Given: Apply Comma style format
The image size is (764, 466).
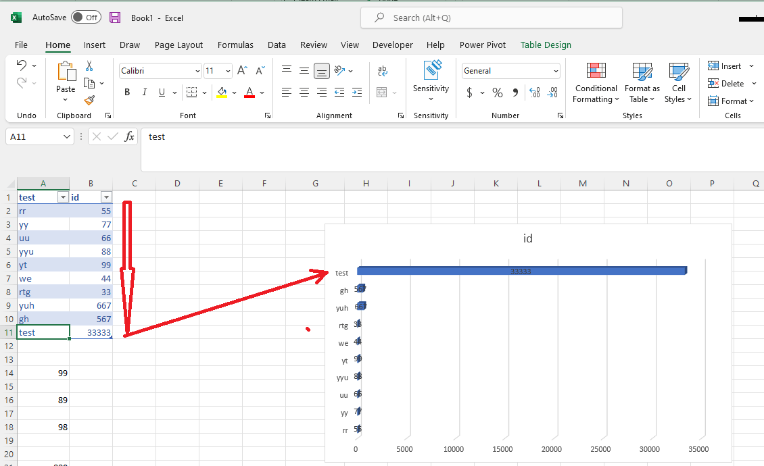Looking at the screenshot, I should pos(515,92).
